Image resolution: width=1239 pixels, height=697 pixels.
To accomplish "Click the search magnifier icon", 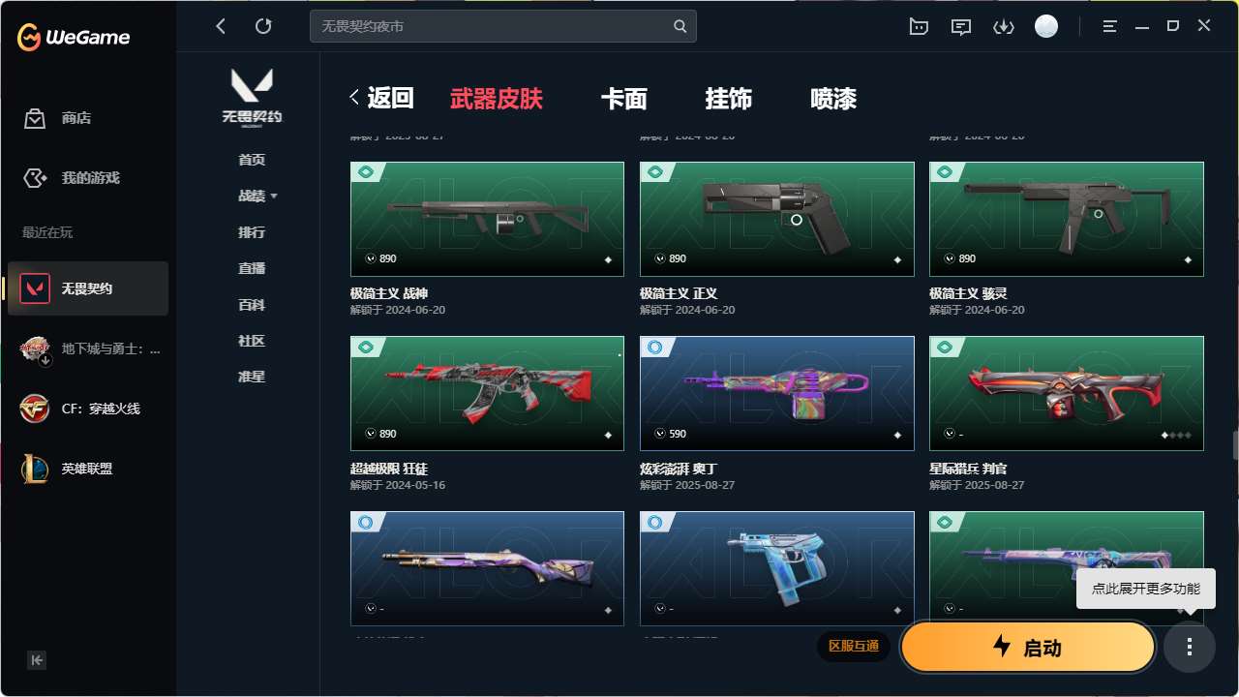I will click(680, 26).
